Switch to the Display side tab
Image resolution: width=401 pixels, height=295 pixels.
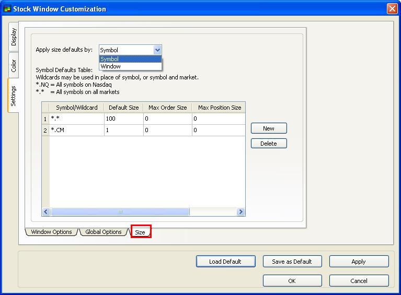click(x=14, y=37)
